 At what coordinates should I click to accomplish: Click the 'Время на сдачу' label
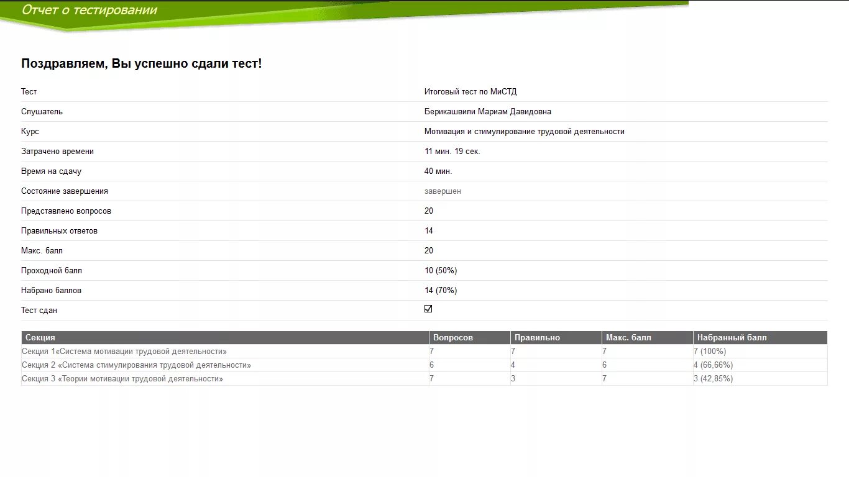click(x=51, y=171)
